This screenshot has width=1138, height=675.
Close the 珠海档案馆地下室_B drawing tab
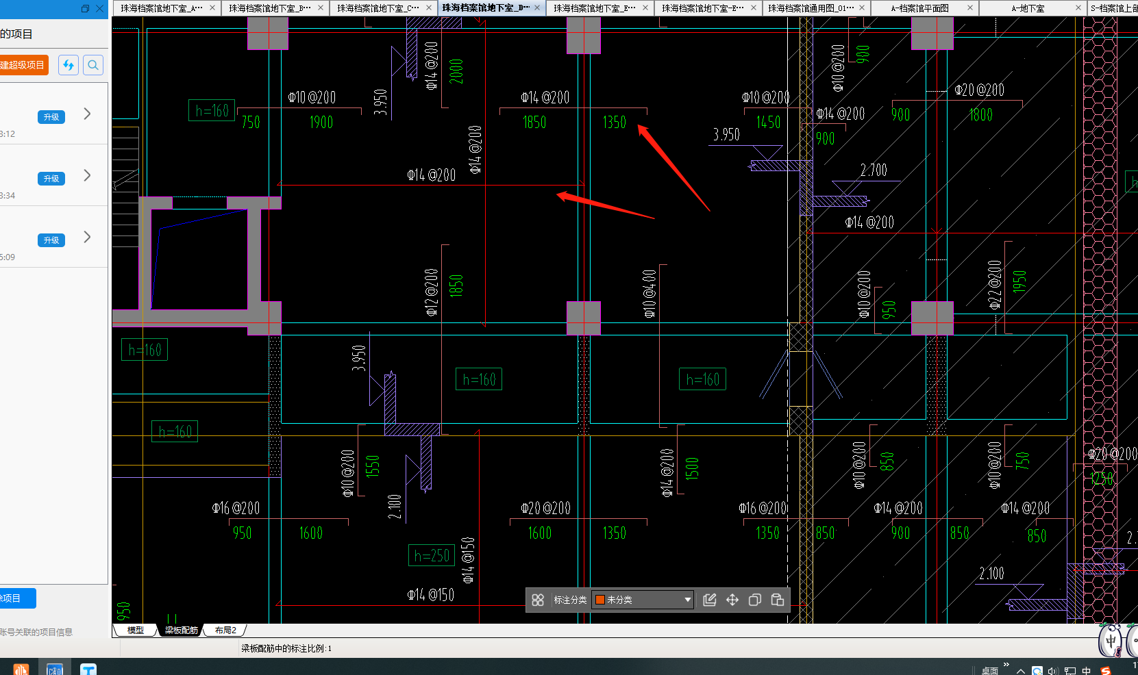(320, 8)
